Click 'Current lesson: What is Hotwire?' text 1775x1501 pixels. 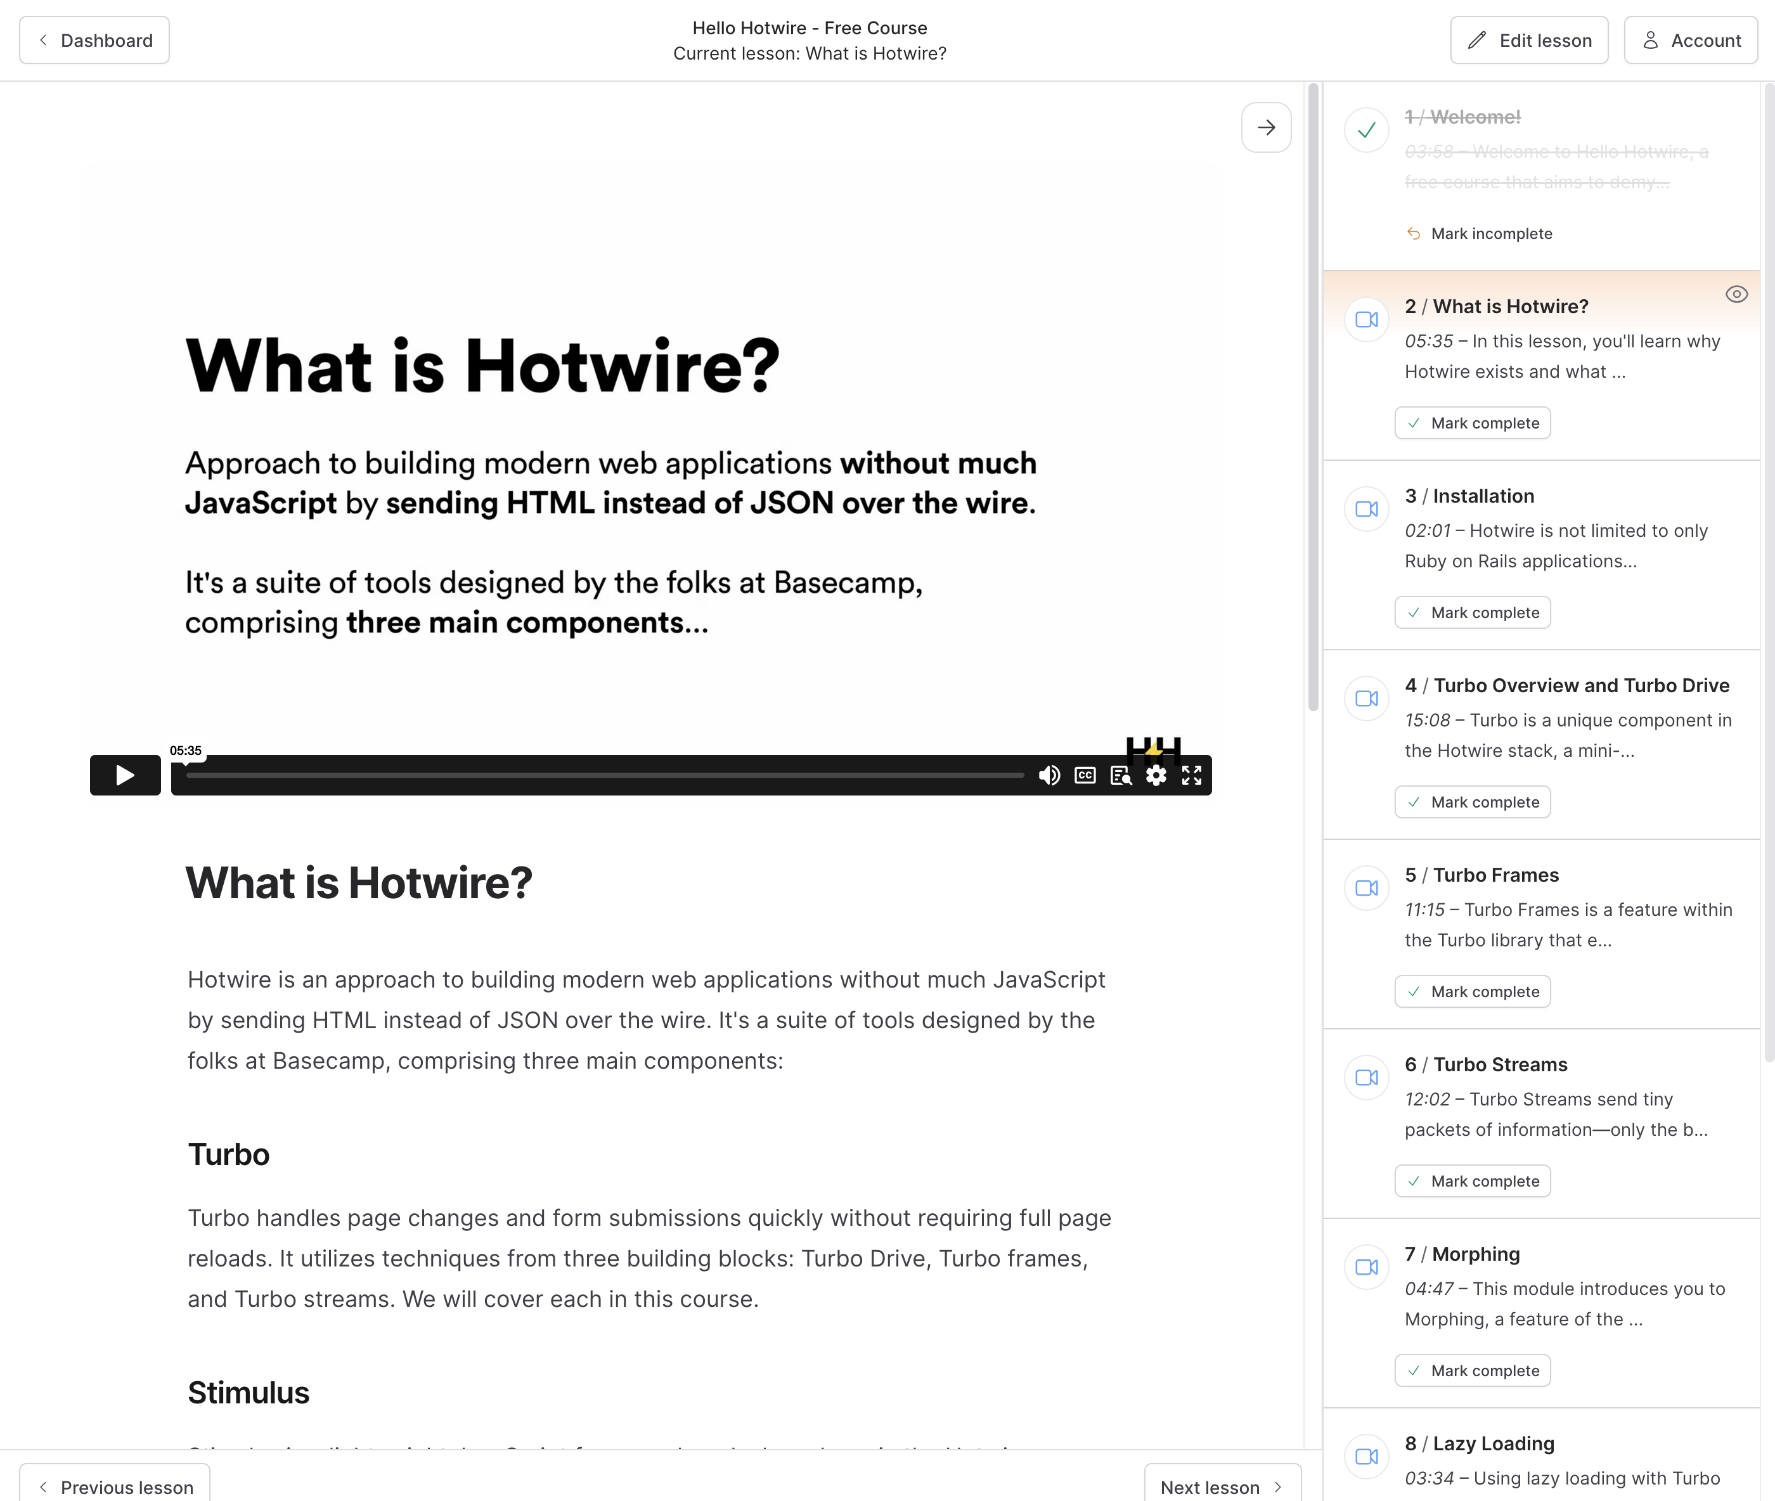(810, 54)
